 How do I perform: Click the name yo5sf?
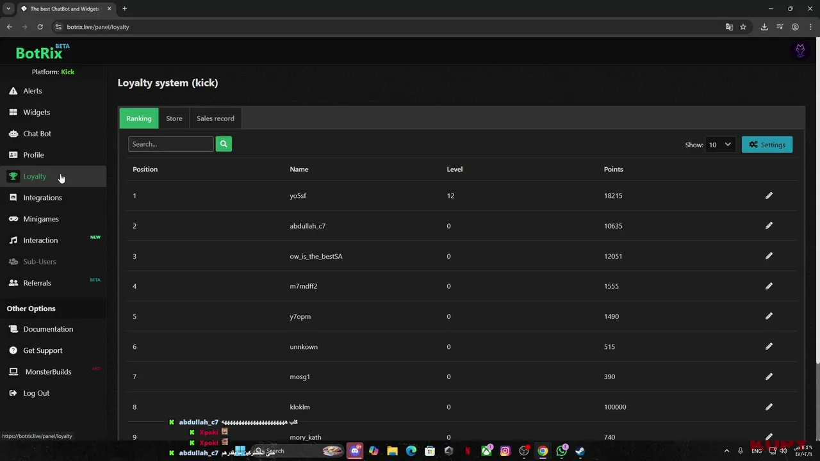click(298, 195)
